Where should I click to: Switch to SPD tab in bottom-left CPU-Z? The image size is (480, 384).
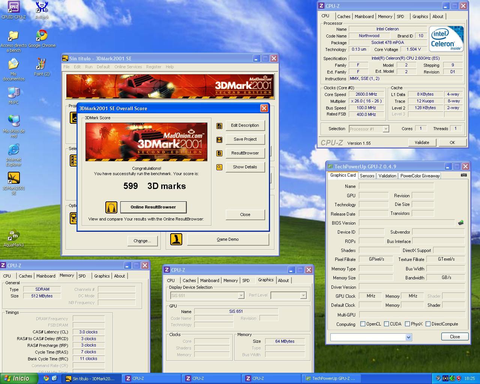pyautogui.click(x=82, y=276)
